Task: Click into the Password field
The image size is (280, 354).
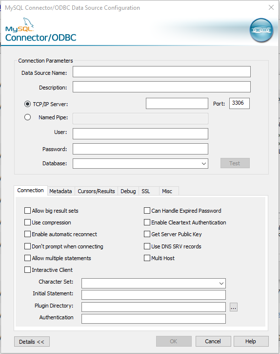Action: 140,149
